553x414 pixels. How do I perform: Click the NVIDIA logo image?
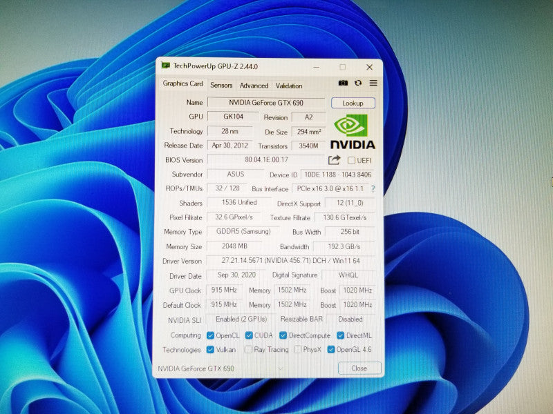point(353,131)
